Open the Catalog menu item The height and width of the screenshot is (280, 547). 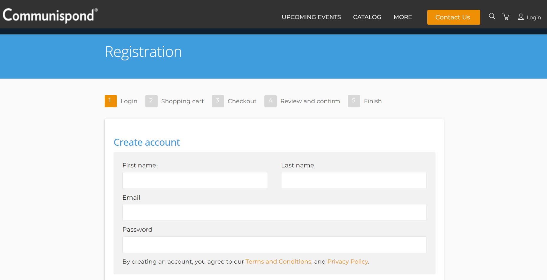tap(367, 17)
